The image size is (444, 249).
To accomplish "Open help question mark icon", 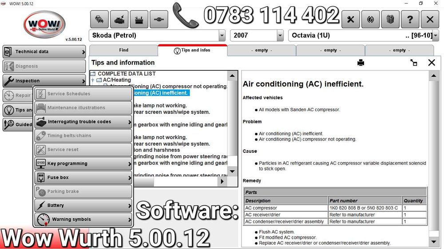I will (x=410, y=19).
